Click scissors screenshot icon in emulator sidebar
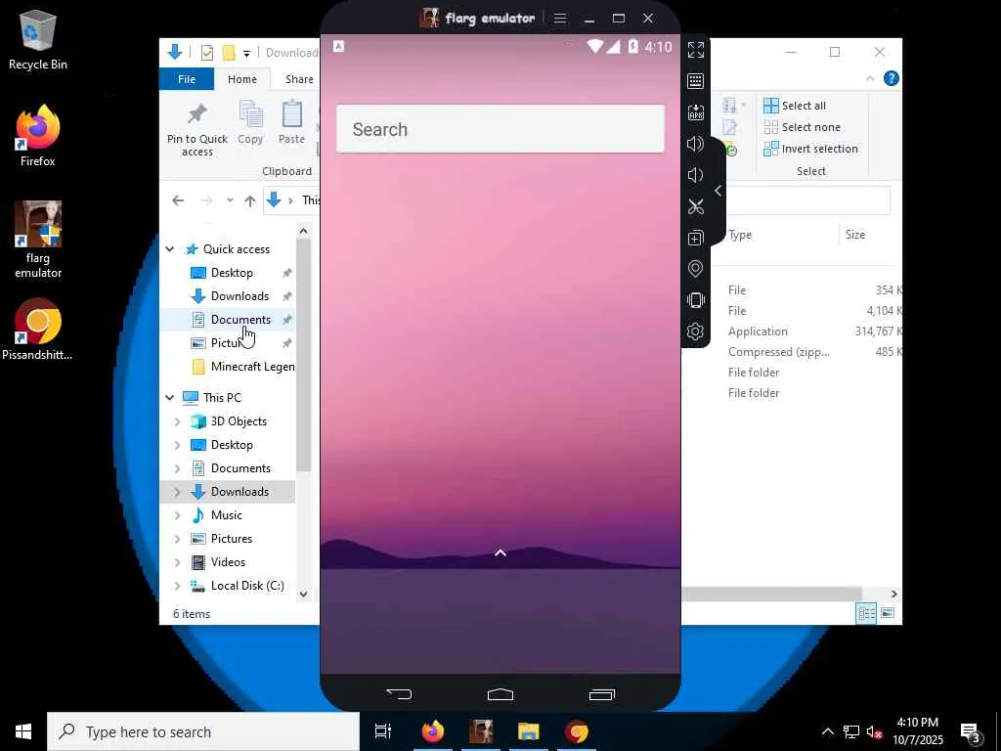 pos(695,206)
